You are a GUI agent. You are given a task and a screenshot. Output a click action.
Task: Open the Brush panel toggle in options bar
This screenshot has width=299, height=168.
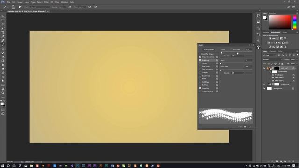pos(20,7)
